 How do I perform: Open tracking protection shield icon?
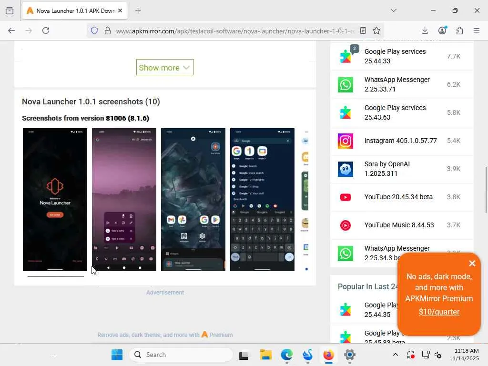click(94, 30)
